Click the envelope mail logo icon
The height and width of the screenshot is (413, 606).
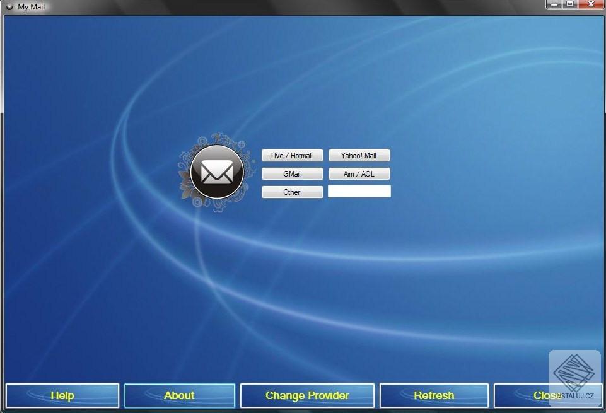[x=217, y=172]
